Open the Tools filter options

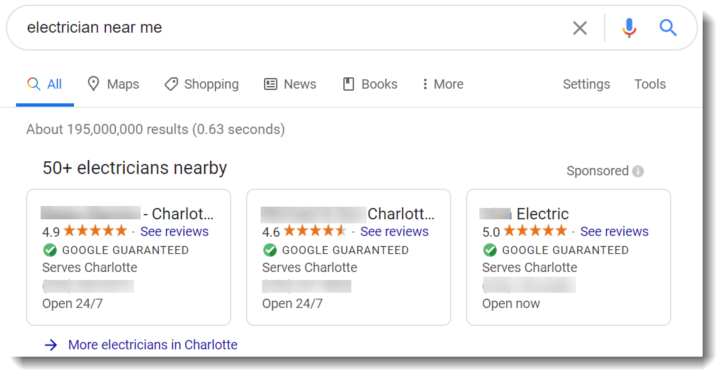649,84
